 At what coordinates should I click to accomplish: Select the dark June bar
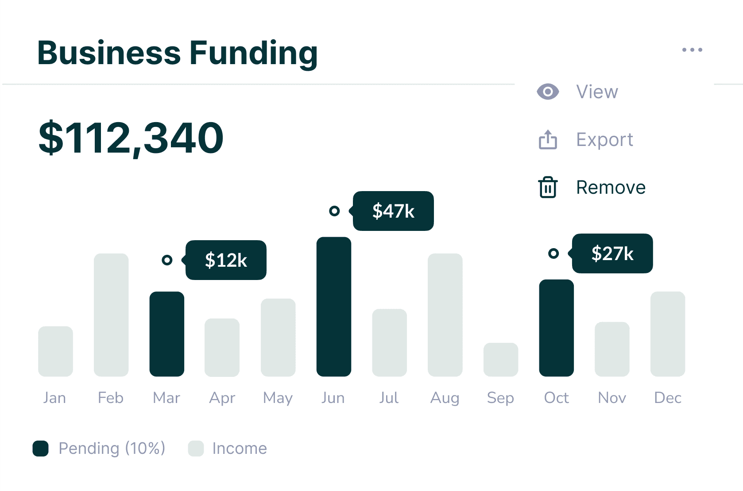coord(334,307)
